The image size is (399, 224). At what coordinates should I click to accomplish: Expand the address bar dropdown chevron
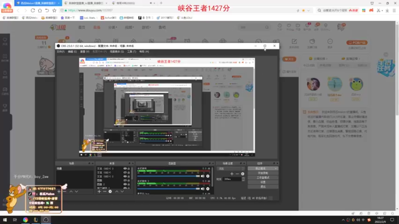(308, 10)
